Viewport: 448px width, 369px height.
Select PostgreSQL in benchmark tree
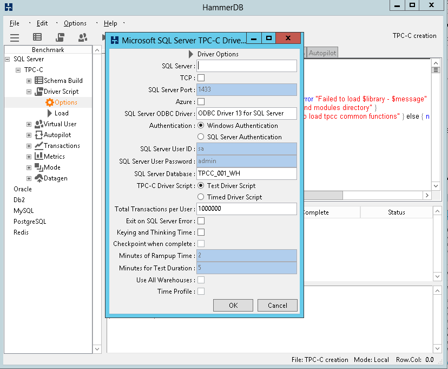pos(30,222)
